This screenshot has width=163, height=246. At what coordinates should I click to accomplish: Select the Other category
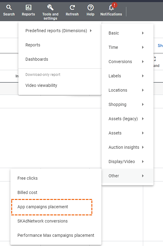pos(128,176)
